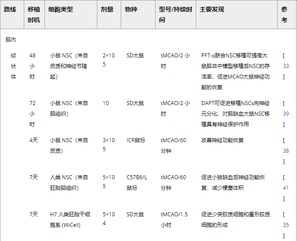Click the 型号/持续时间 column header
Viewport: 297px width, 241px height.
point(175,15)
